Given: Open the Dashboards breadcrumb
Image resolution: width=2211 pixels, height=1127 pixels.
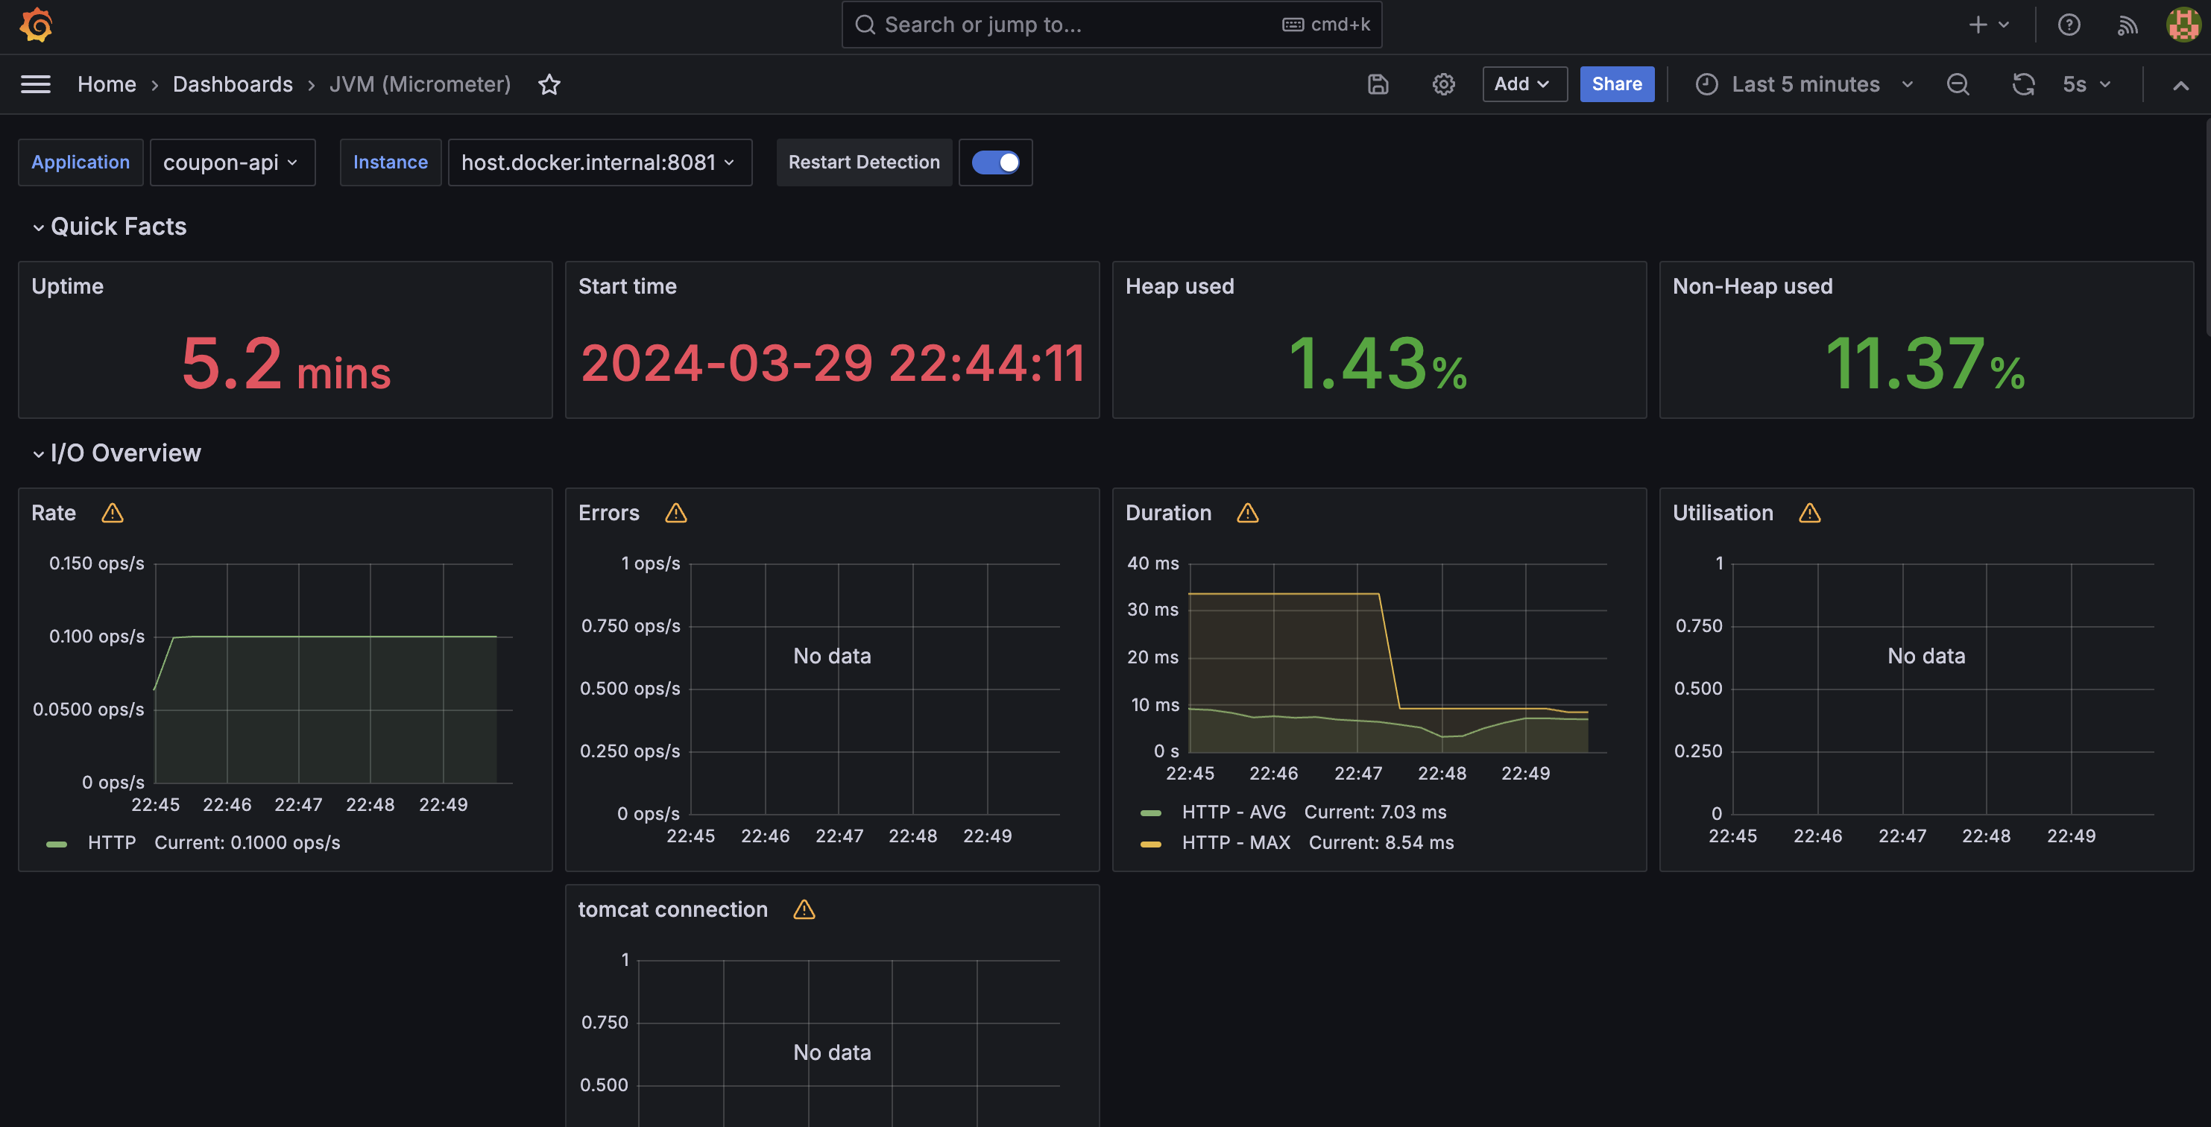Looking at the screenshot, I should pos(233,84).
